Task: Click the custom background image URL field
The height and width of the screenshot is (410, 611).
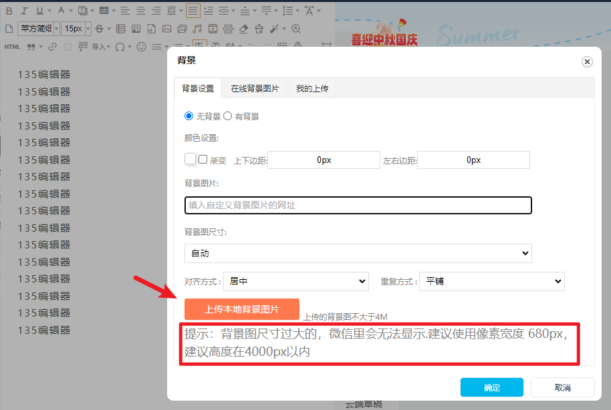Action: (358, 205)
